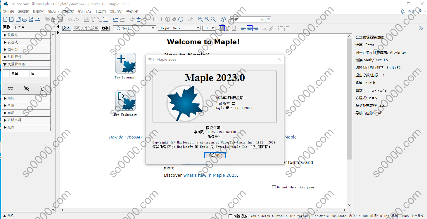This screenshot has width=427, height=219.
Task: Expand the 矩阵 palette
Action: click(x=26, y=98)
